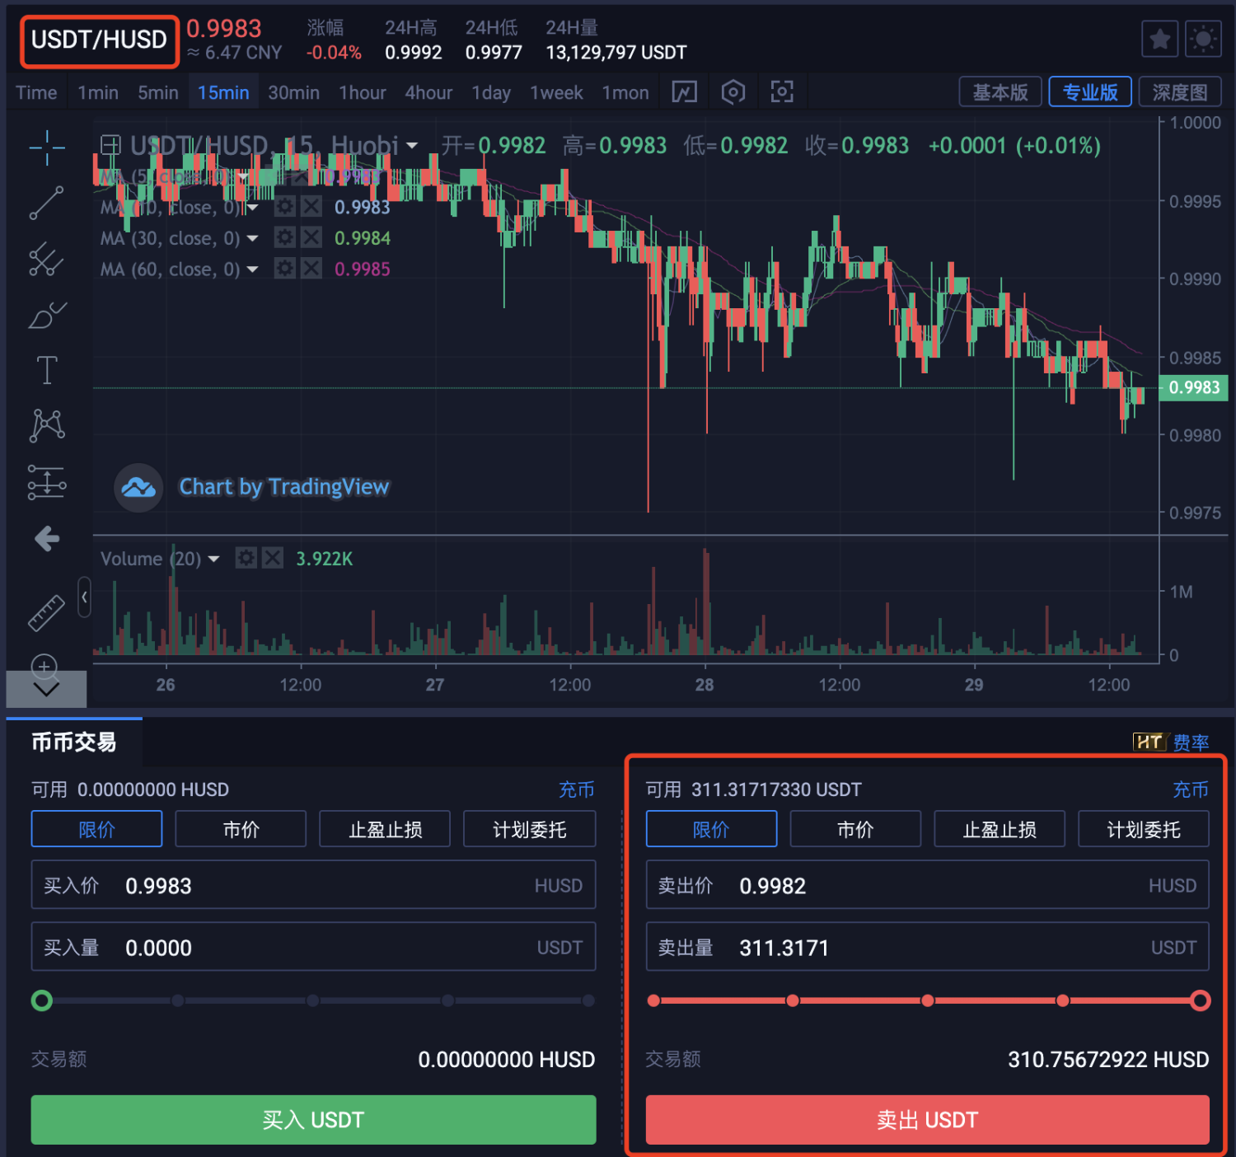1236x1157 pixels.
Task: Select 止盈止损 order type in buy panel
Action: 385,829
